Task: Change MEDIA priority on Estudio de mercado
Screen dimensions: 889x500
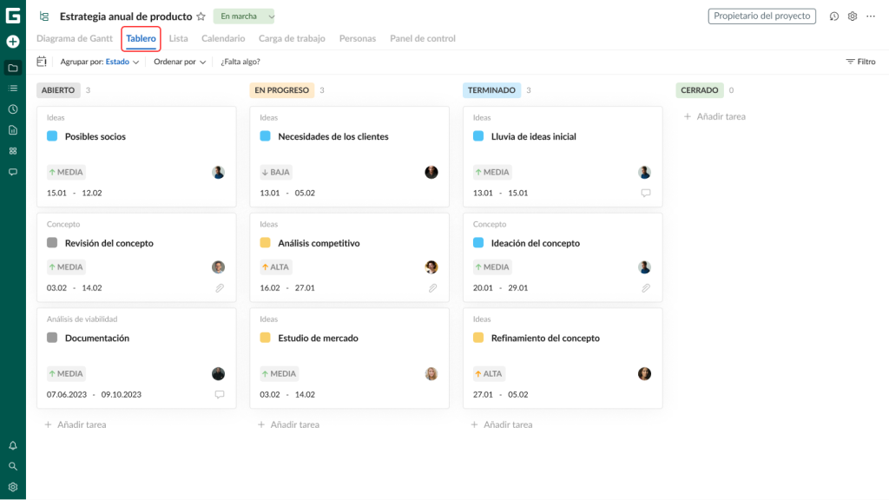Action: tap(279, 373)
